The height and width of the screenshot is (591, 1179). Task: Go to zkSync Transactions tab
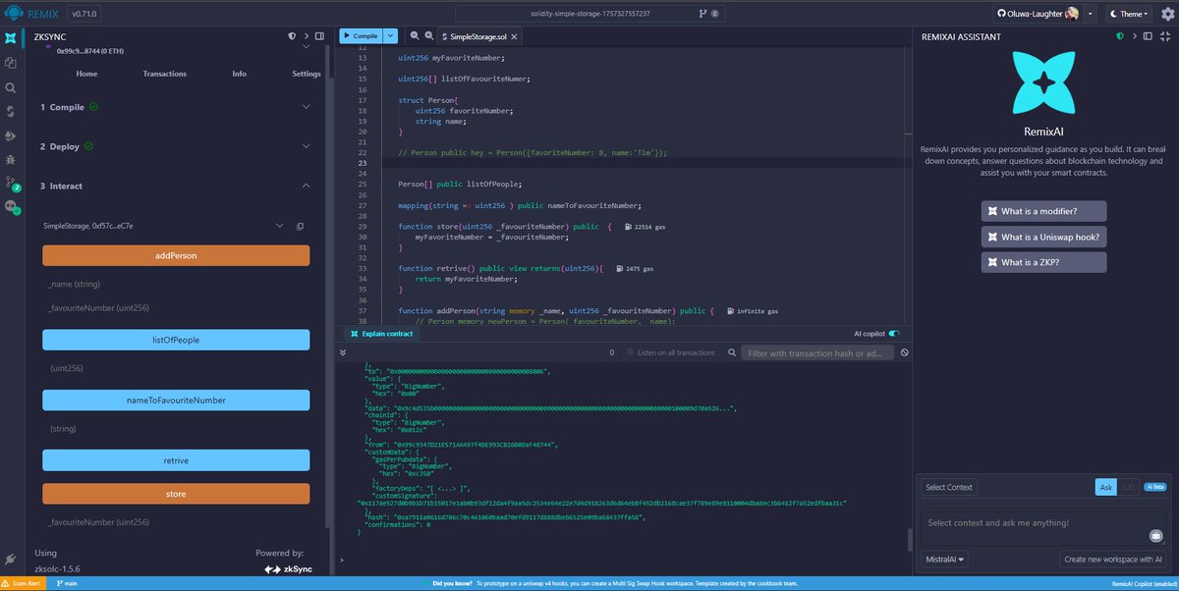click(164, 74)
